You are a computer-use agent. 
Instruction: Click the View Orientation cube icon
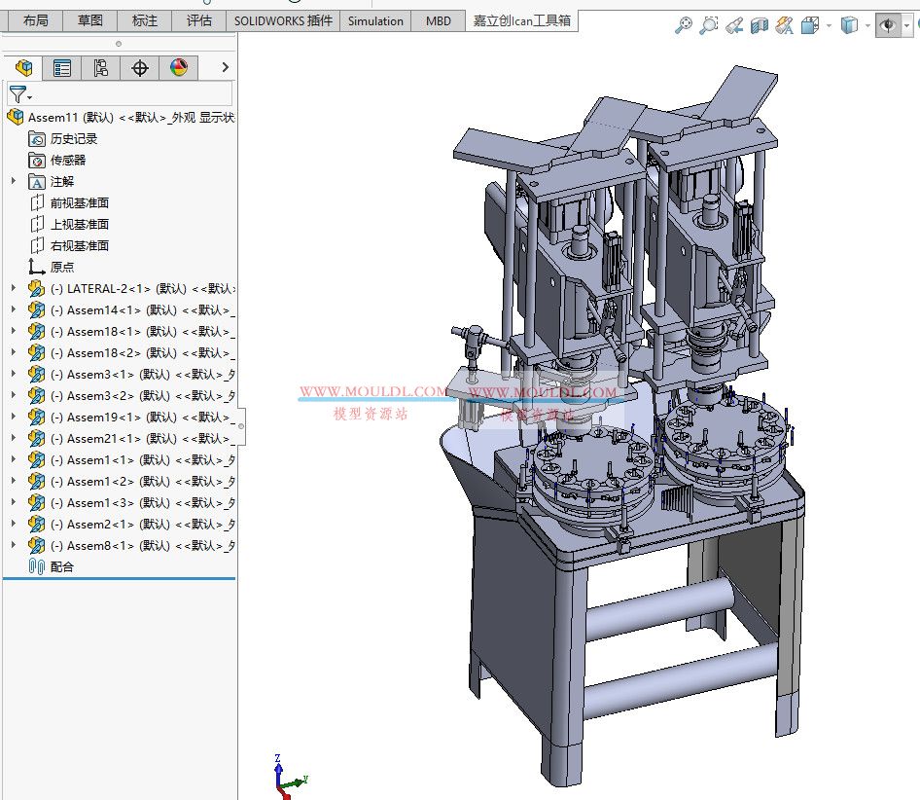[850, 25]
